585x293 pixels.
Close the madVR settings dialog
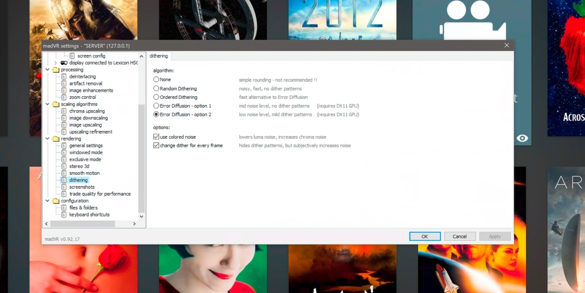(507, 45)
